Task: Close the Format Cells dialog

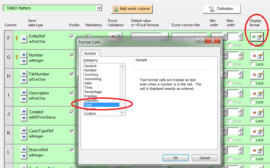Action: pyautogui.click(x=213, y=41)
